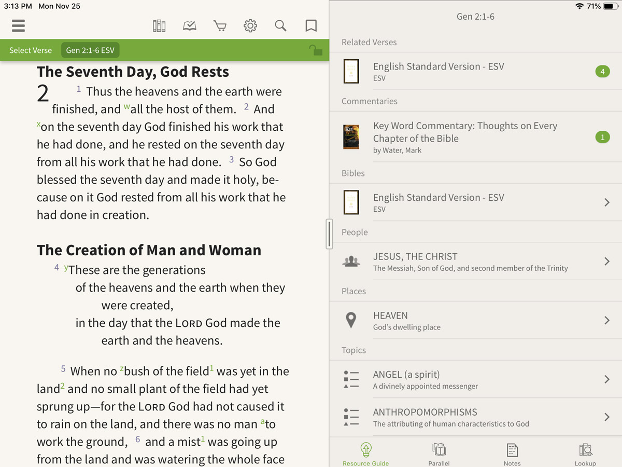This screenshot has height=467, width=622.
Task: Tap cross-reference x before 'on the seventh day'
Action: click(x=38, y=125)
